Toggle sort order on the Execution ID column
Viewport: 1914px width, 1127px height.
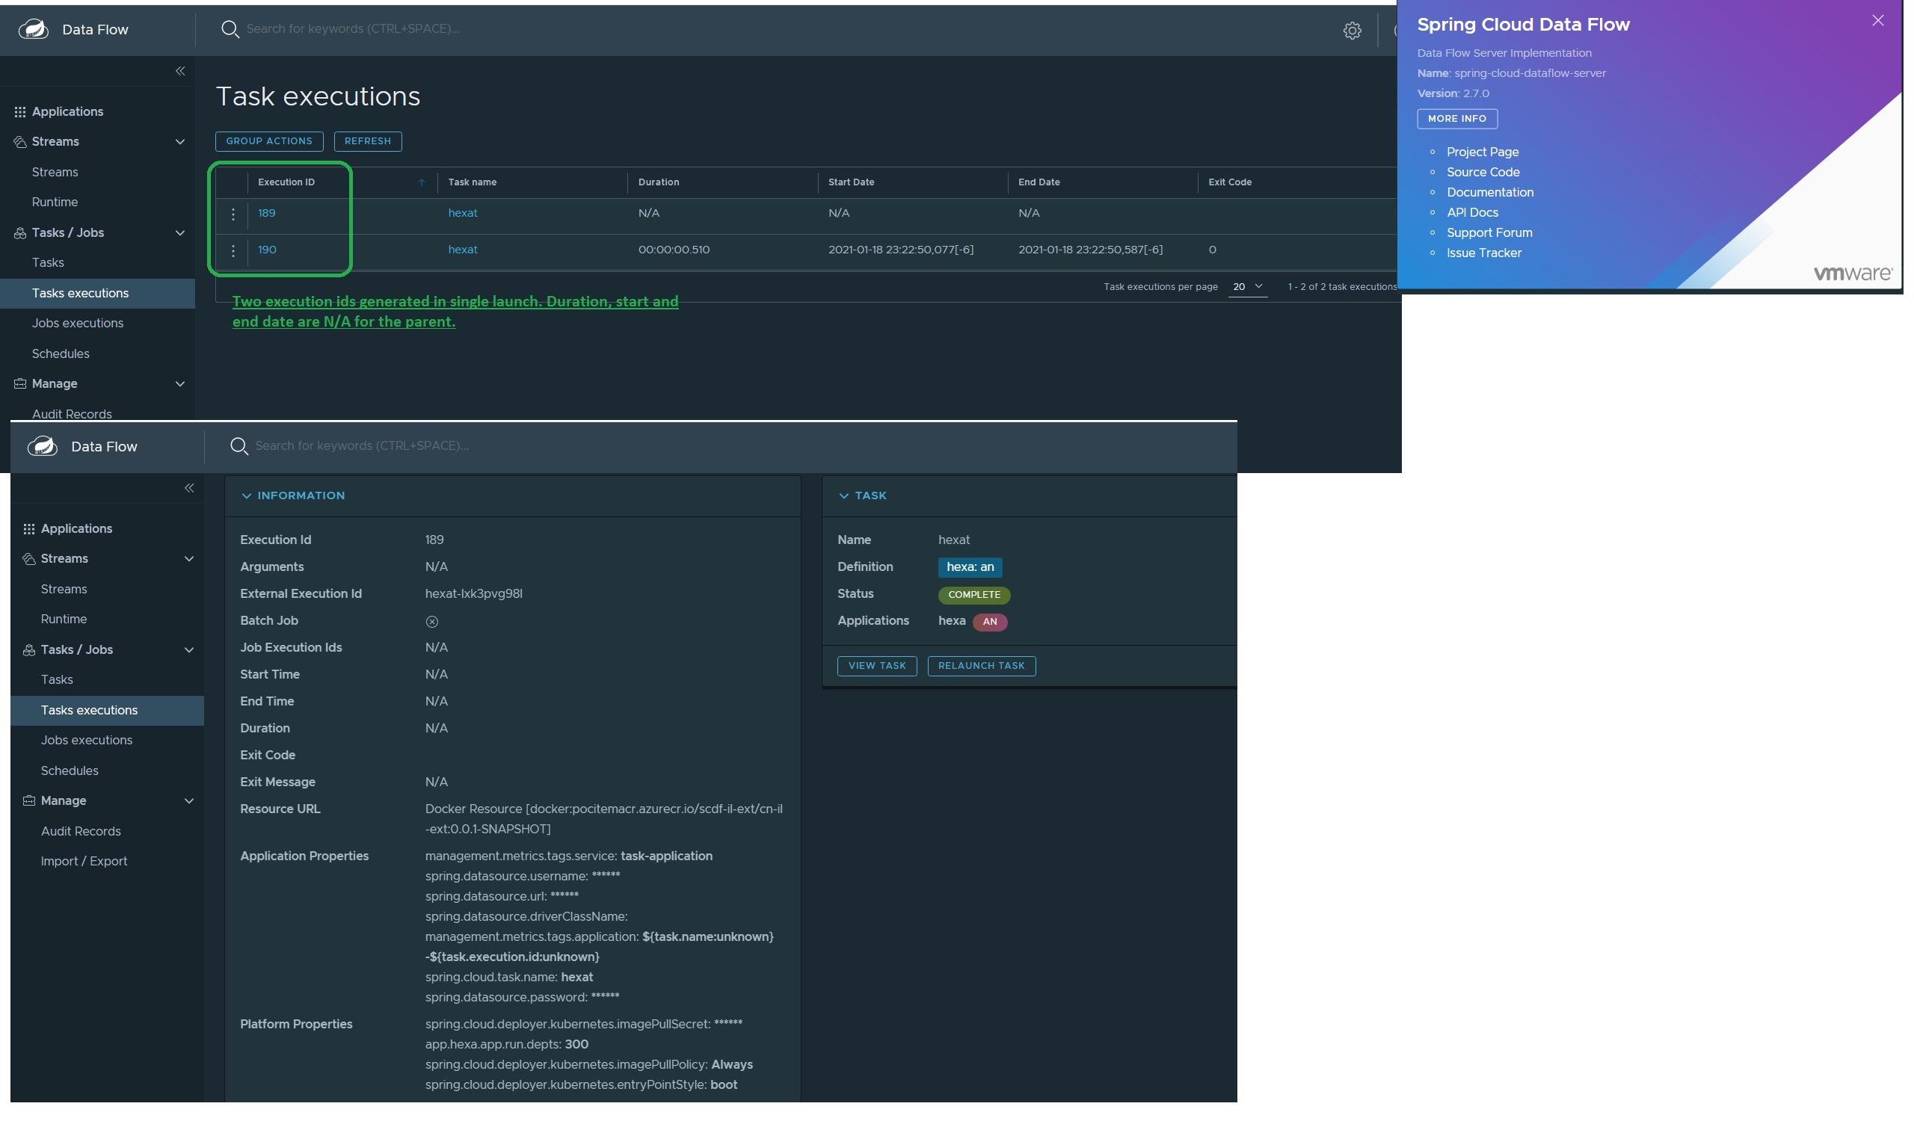[423, 182]
